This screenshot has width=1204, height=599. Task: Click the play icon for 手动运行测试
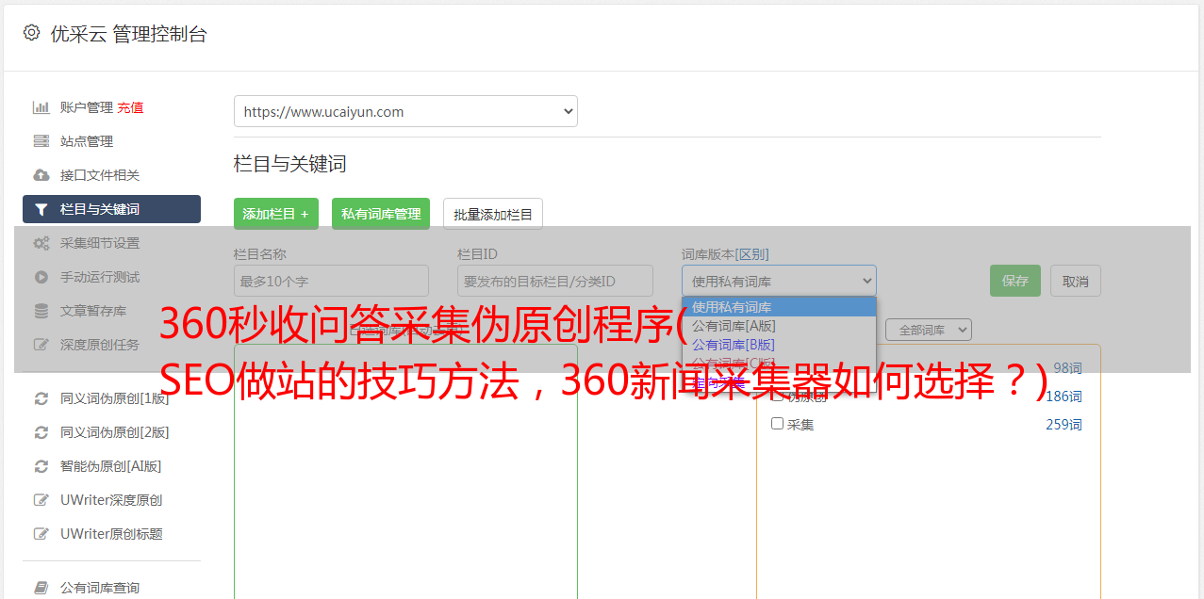click(x=41, y=277)
